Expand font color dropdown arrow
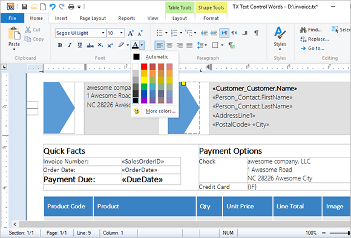 click(142, 45)
